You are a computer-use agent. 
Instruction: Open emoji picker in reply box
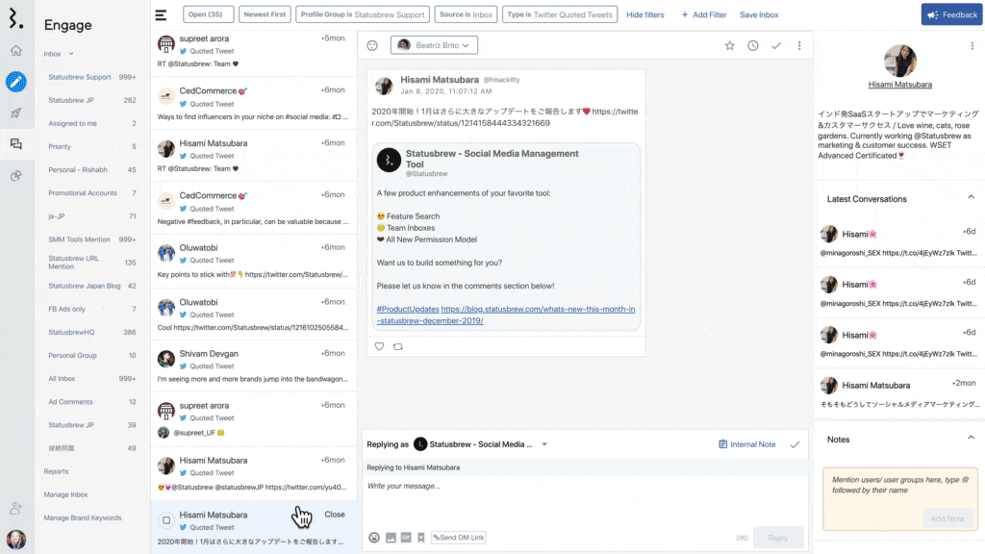pyautogui.click(x=374, y=538)
